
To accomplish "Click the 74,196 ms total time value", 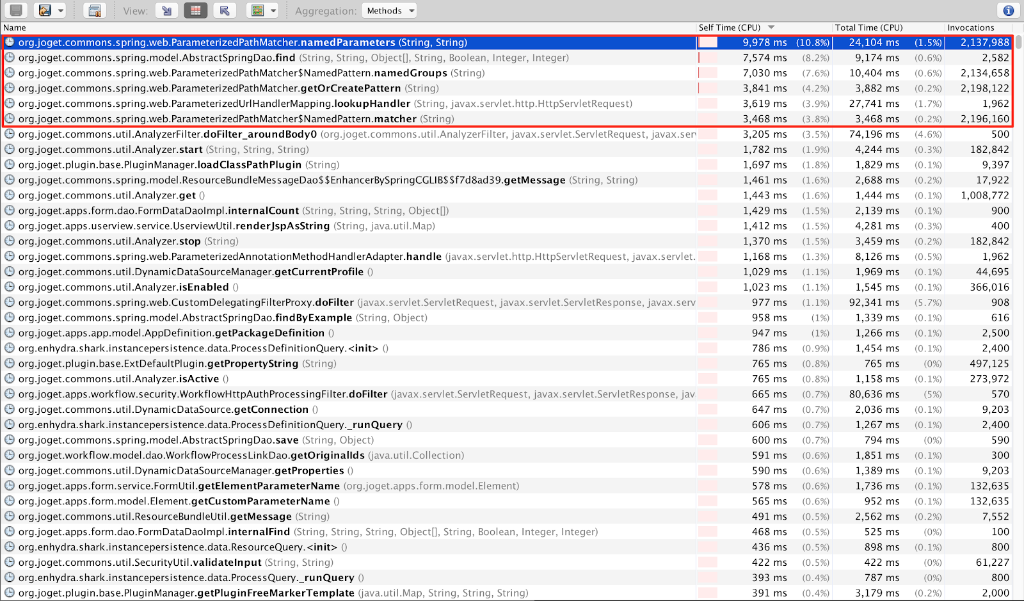I will [874, 134].
